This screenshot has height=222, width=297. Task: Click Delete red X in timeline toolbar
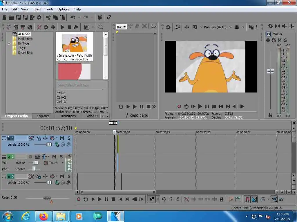click(x=187, y=199)
